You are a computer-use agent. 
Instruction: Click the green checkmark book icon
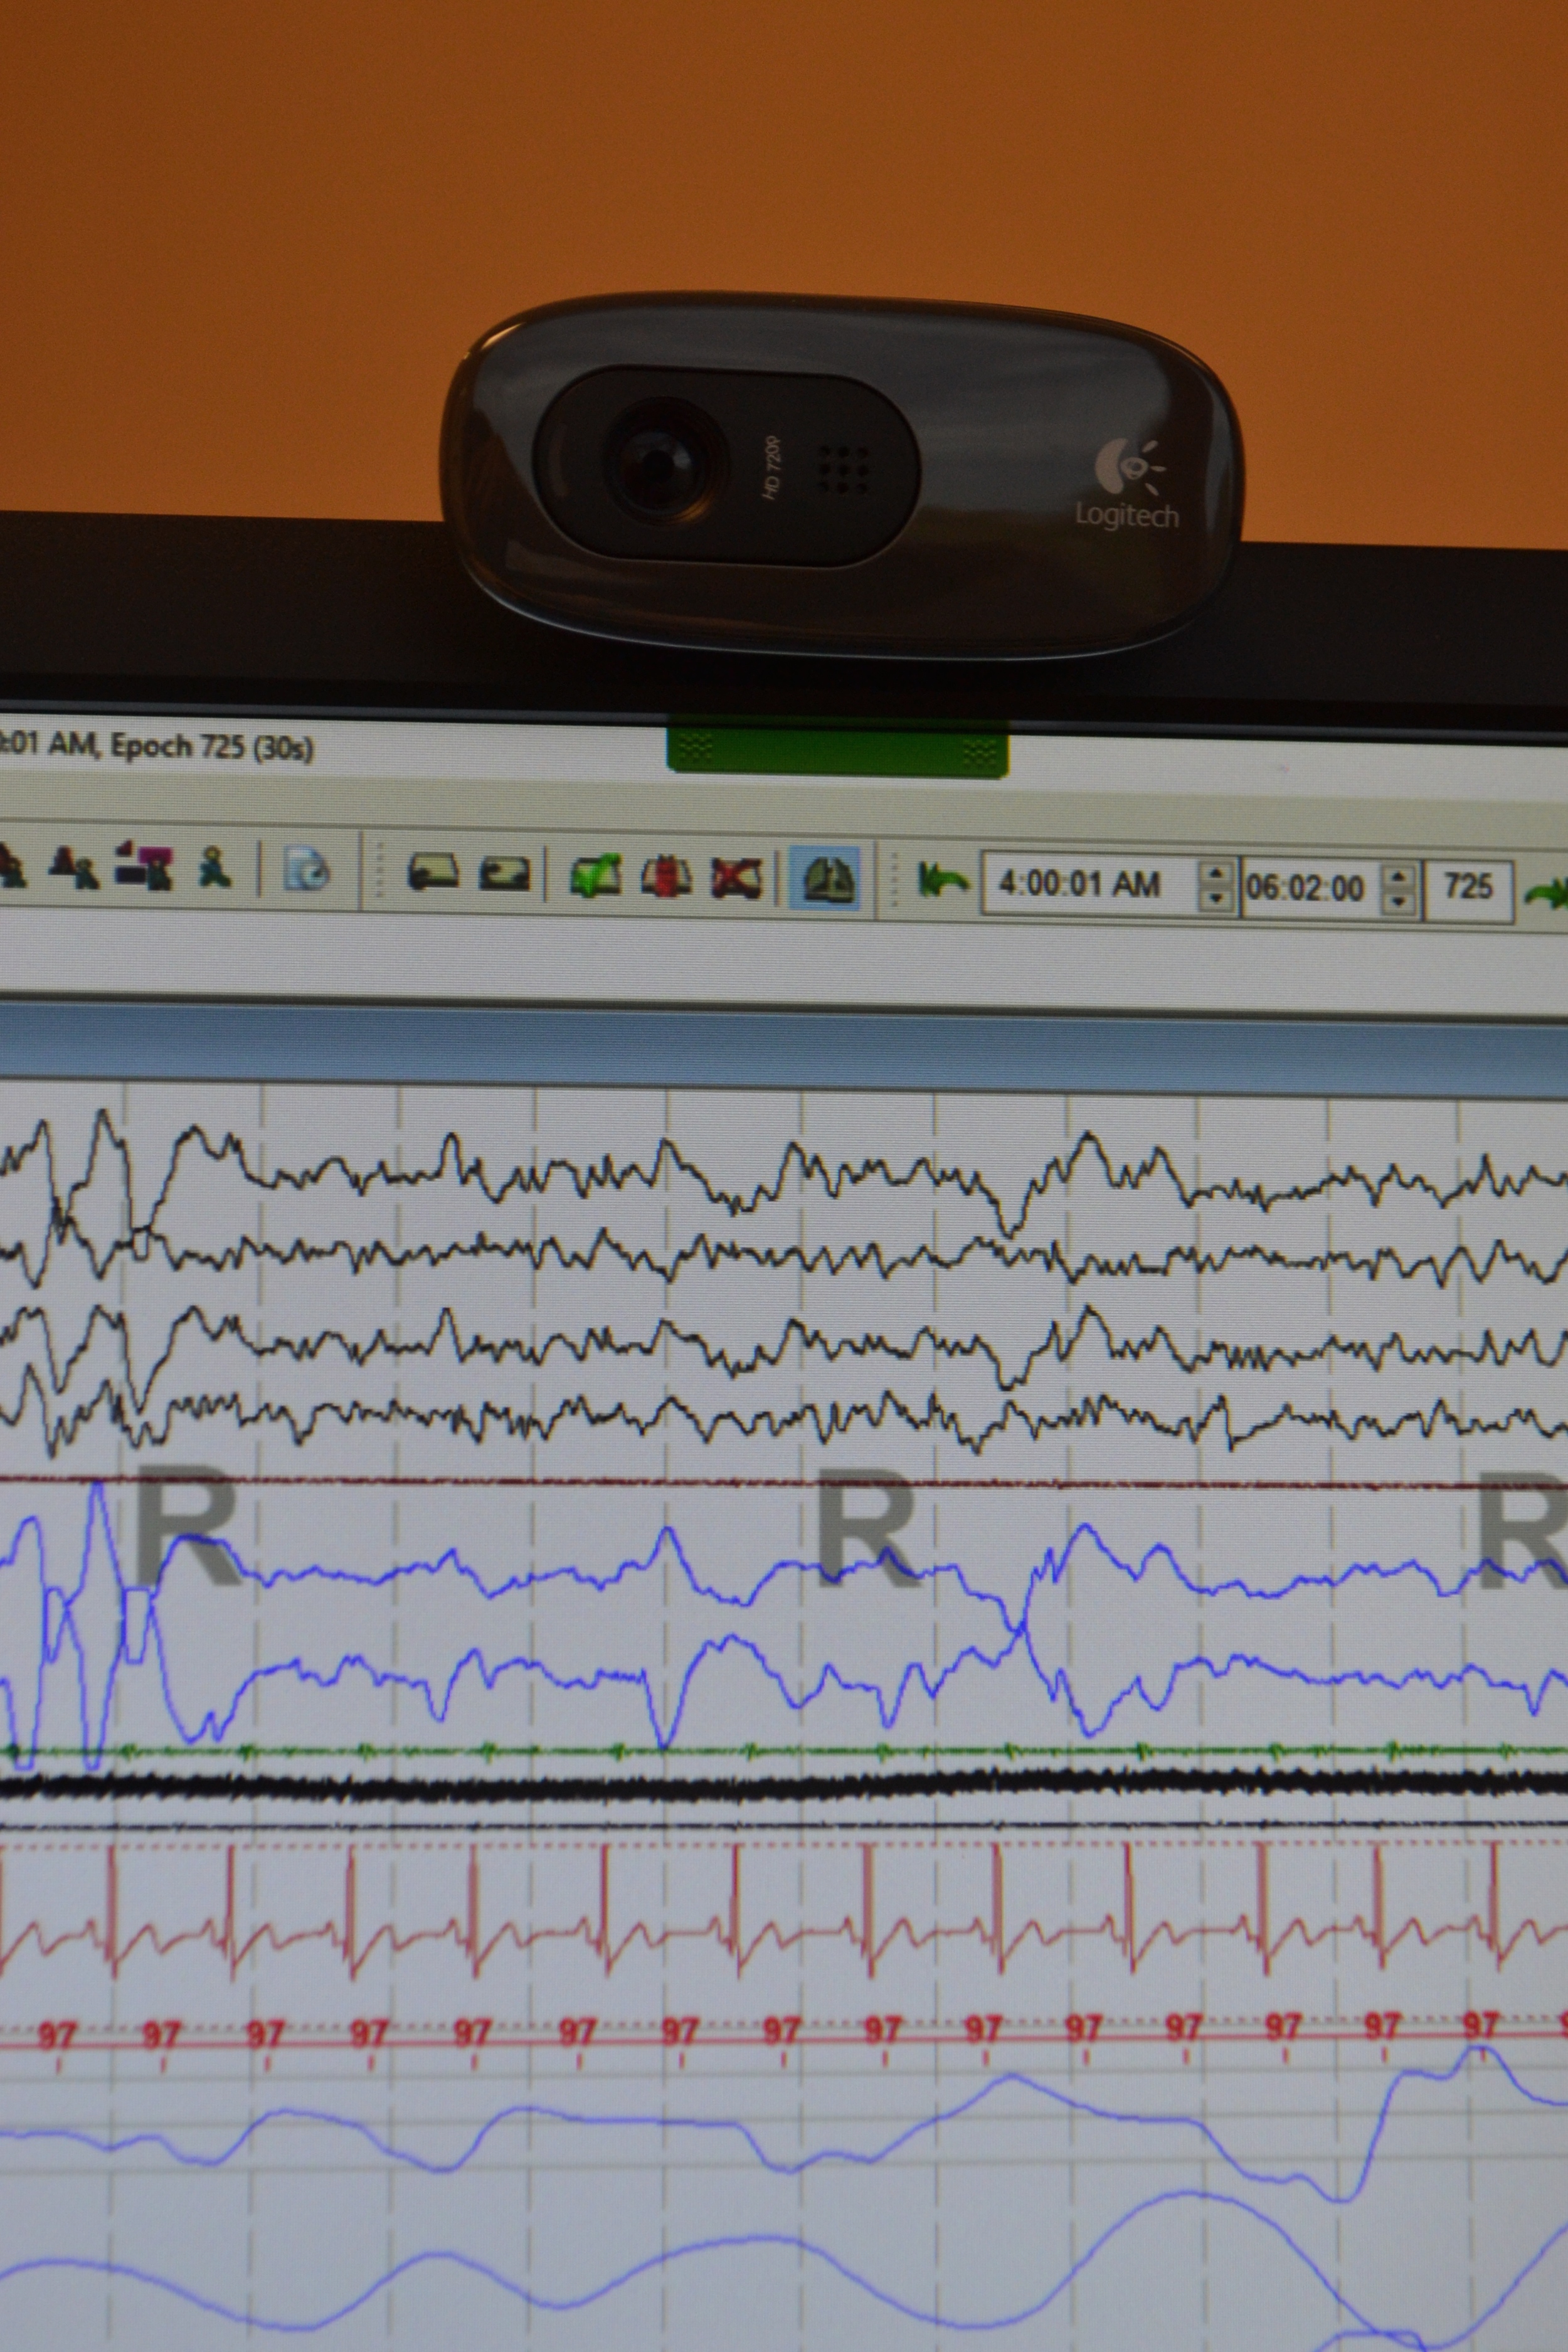click(x=595, y=876)
